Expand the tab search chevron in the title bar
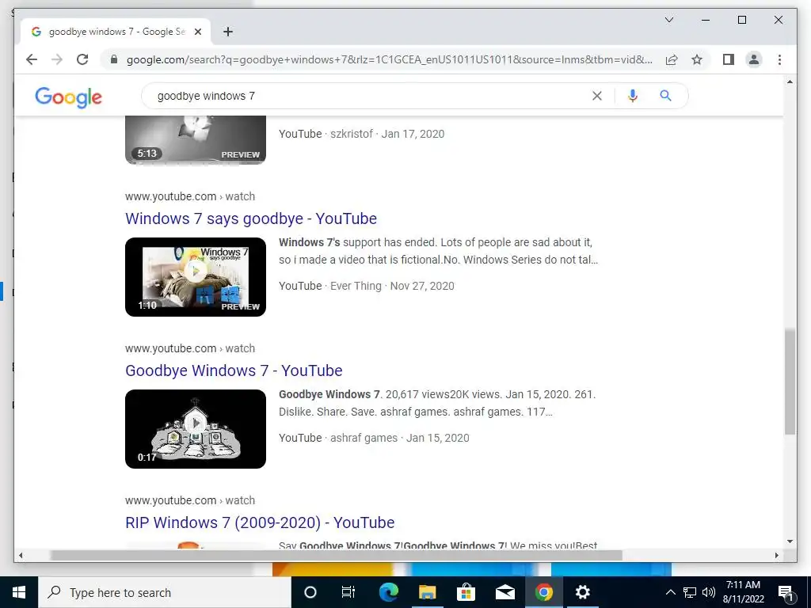 pos(668,20)
